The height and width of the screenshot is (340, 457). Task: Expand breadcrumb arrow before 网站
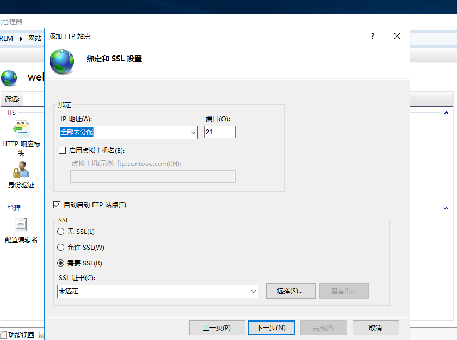[21, 39]
